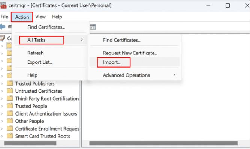The image size is (250, 149).
Task: Select Certificate Enrollment Requests folder
Action: click(47, 129)
